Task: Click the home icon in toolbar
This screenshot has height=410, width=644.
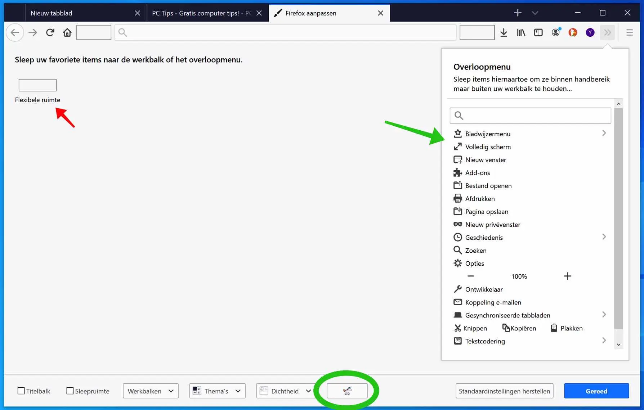Action: click(67, 32)
